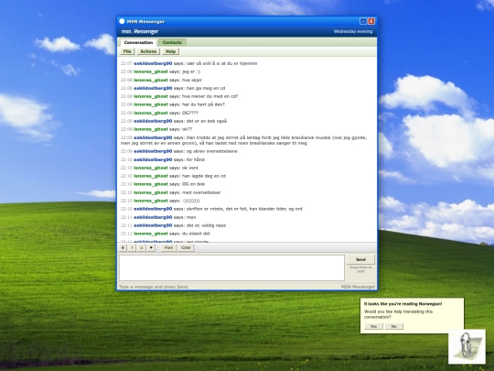Viewport: 494px width, 371px height.
Task: Expand the black arrow dropdown in formatting bar
Action: (x=151, y=247)
